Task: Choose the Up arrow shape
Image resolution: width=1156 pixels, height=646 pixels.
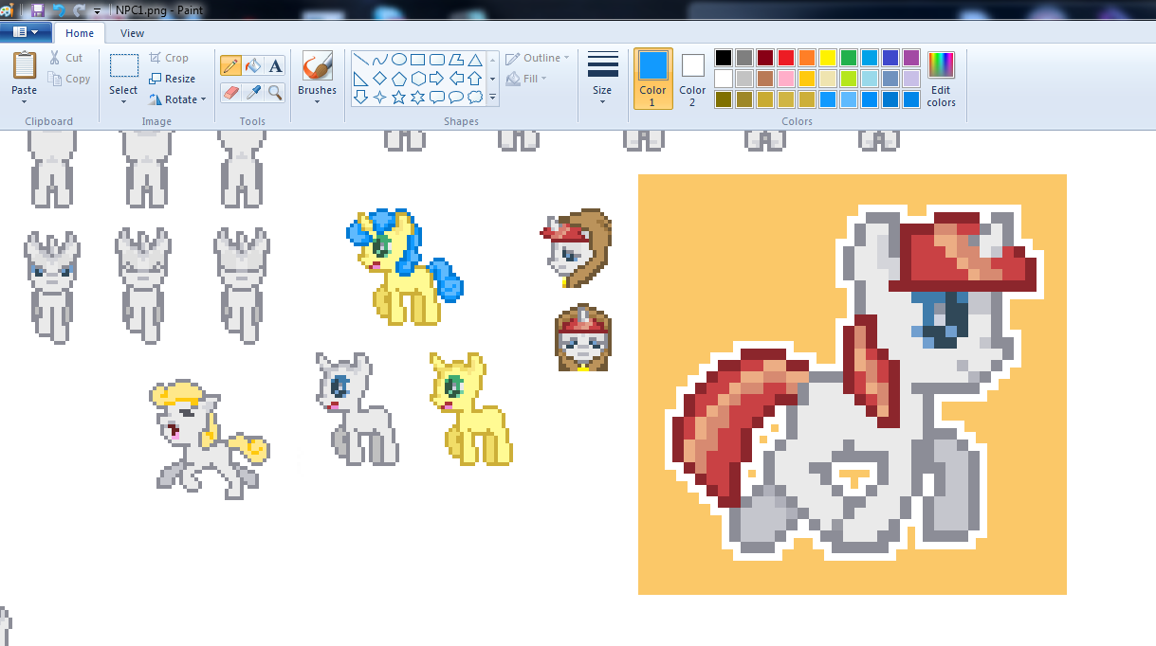Action: point(475,78)
